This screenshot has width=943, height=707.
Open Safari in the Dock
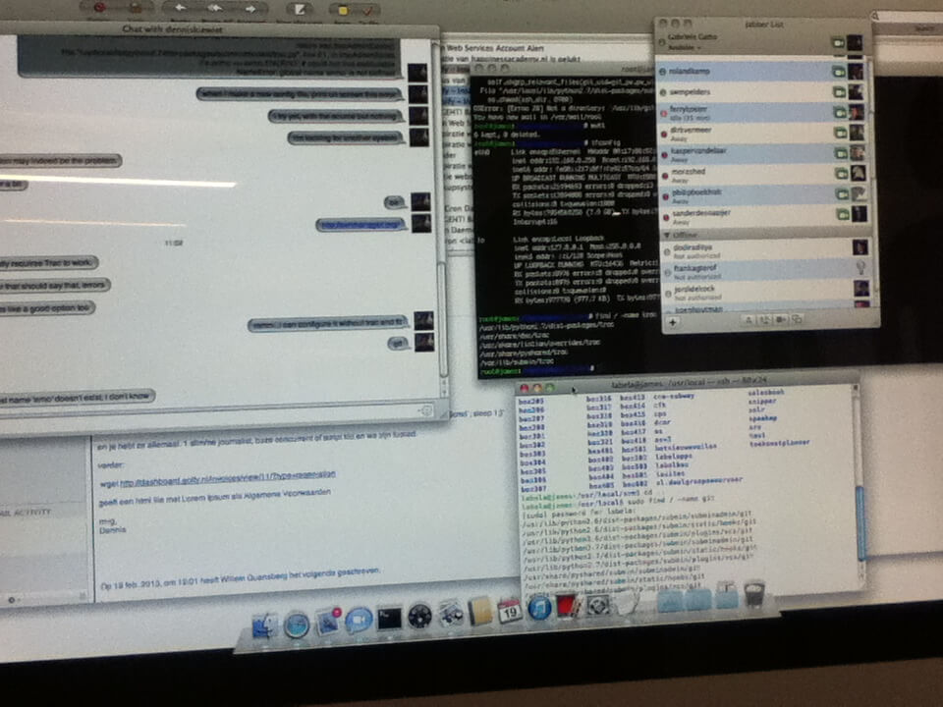coord(297,624)
